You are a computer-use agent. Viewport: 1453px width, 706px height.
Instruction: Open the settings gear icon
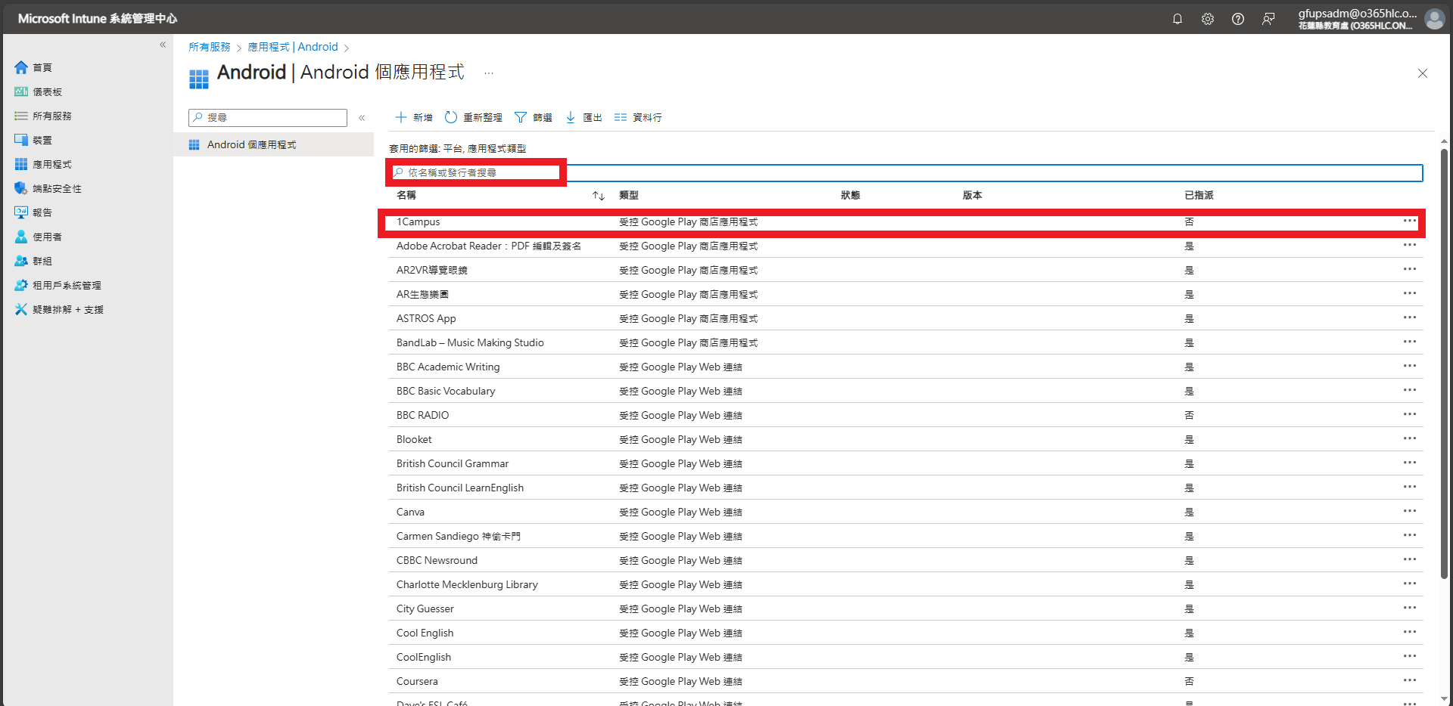(1207, 19)
